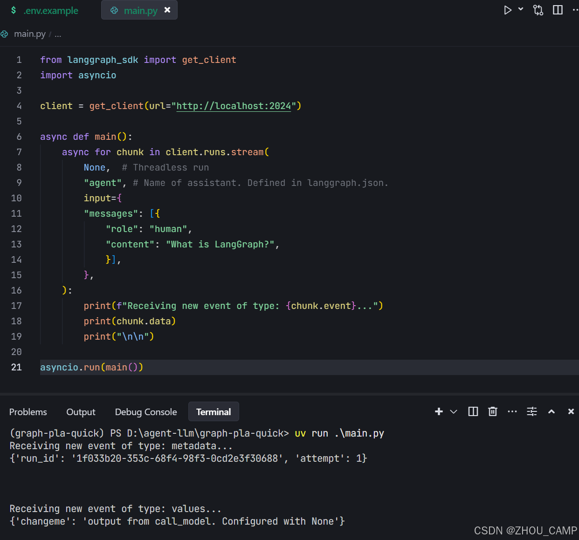Maximize the panel with the chevron up icon
The image size is (579, 540).
(x=551, y=411)
